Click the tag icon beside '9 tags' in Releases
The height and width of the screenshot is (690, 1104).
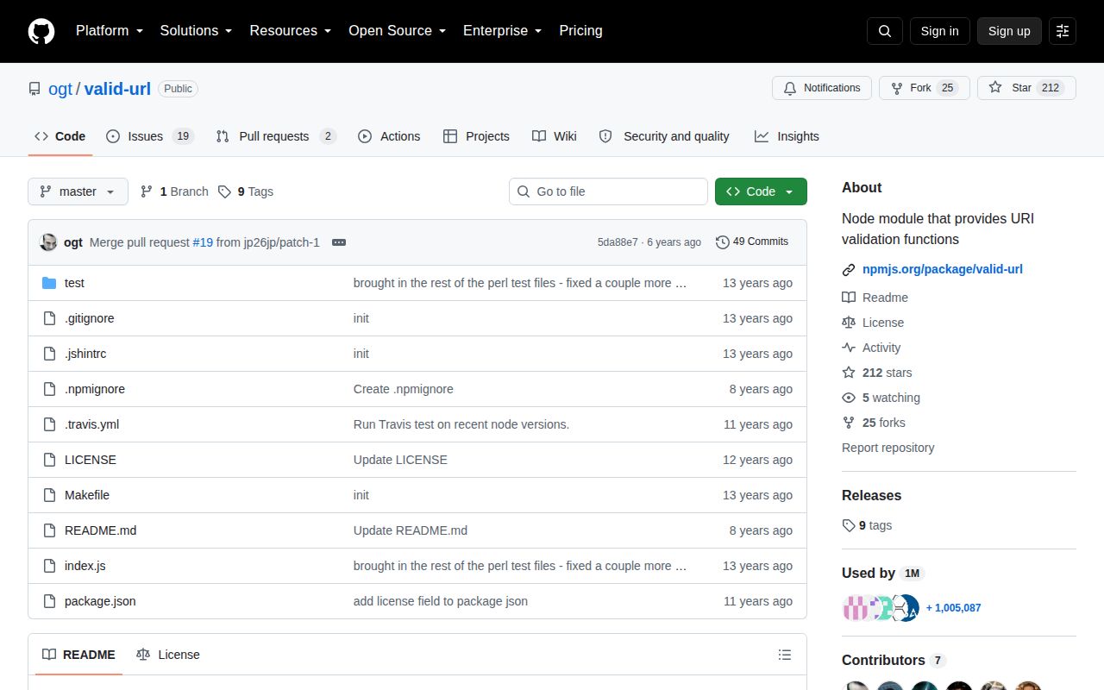click(x=849, y=525)
